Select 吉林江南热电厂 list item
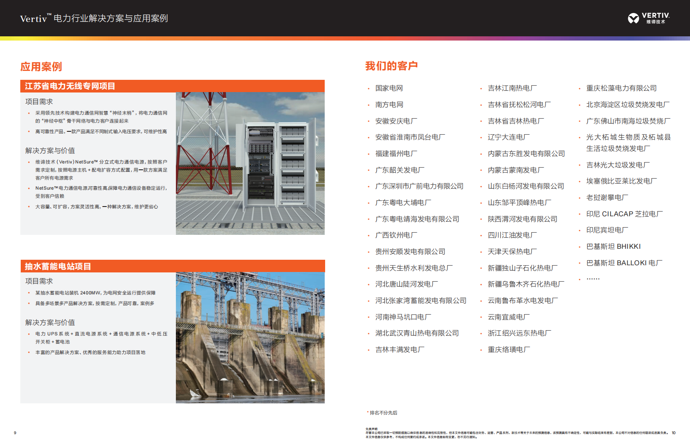This screenshot has height=446, width=690. 512,88
